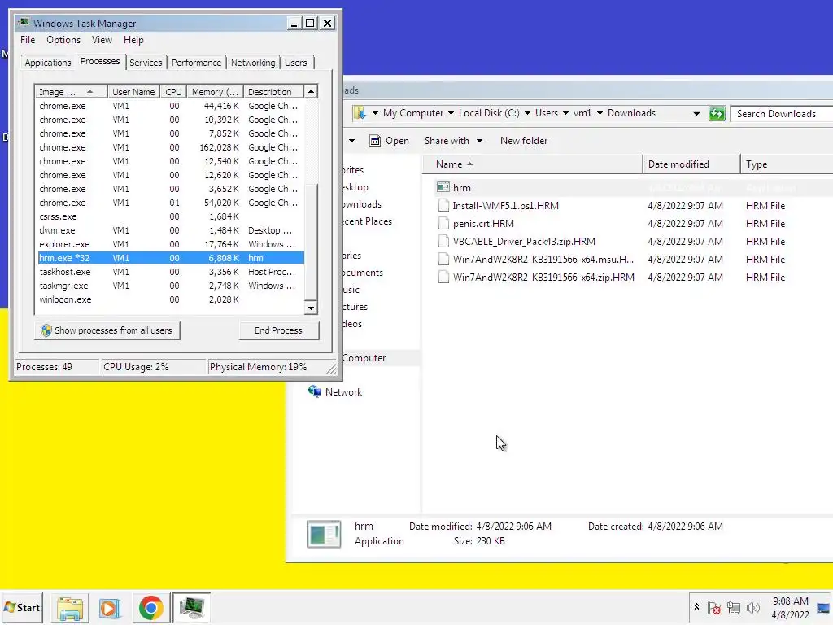Open the File menu in Task Manager

(x=28, y=40)
